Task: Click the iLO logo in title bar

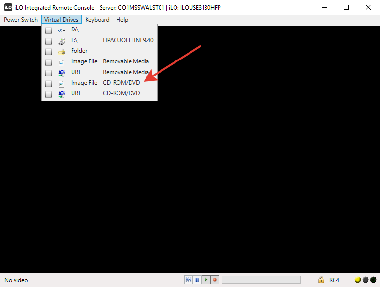Action: click(8, 7)
